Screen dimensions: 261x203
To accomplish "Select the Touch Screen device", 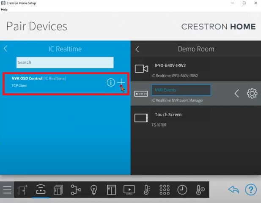I will (x=196, y=119).
